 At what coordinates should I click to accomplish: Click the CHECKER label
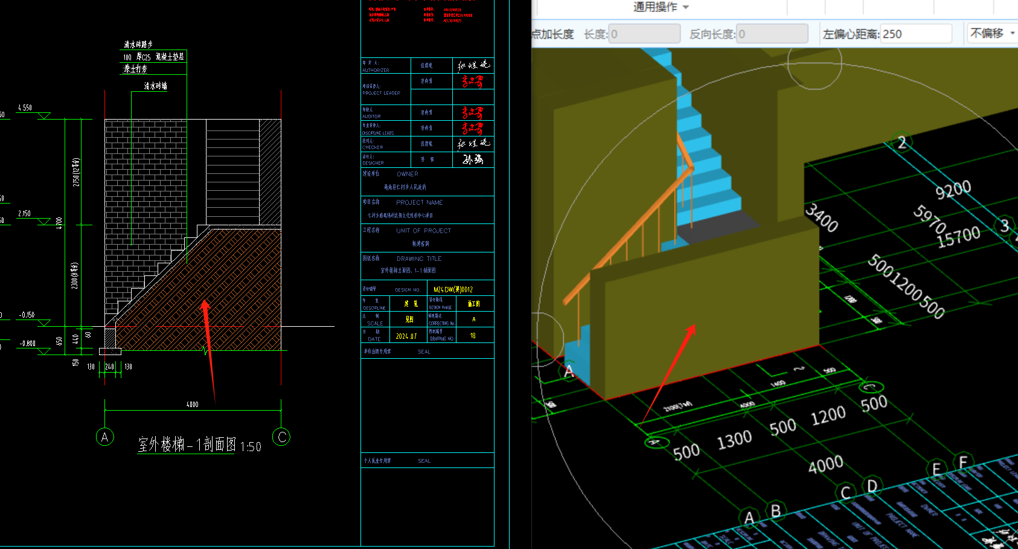pyautogui.click(x=373, y=147)
